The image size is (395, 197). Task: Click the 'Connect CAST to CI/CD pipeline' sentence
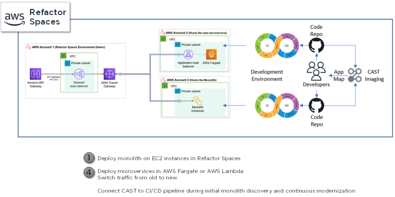pos(226,191)
